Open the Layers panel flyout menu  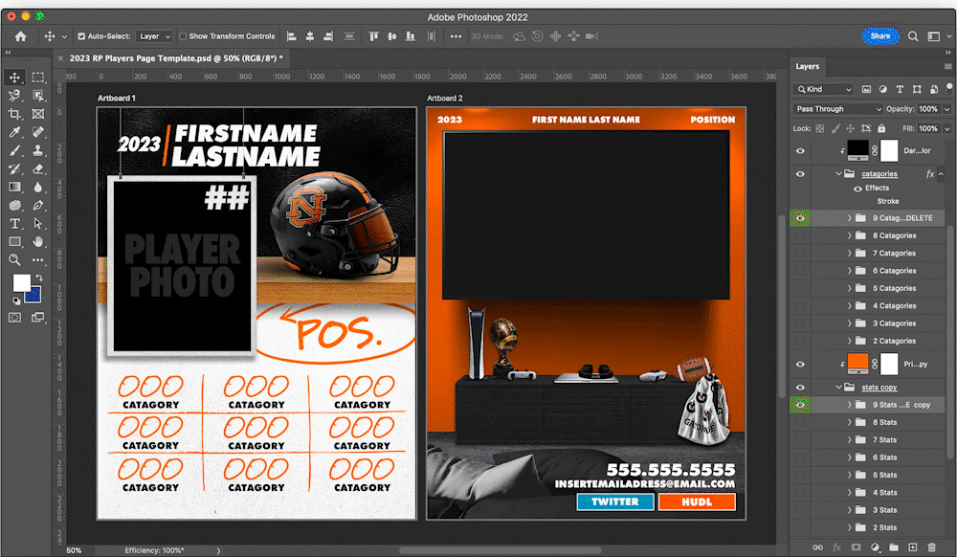click(x=947, y=66)
